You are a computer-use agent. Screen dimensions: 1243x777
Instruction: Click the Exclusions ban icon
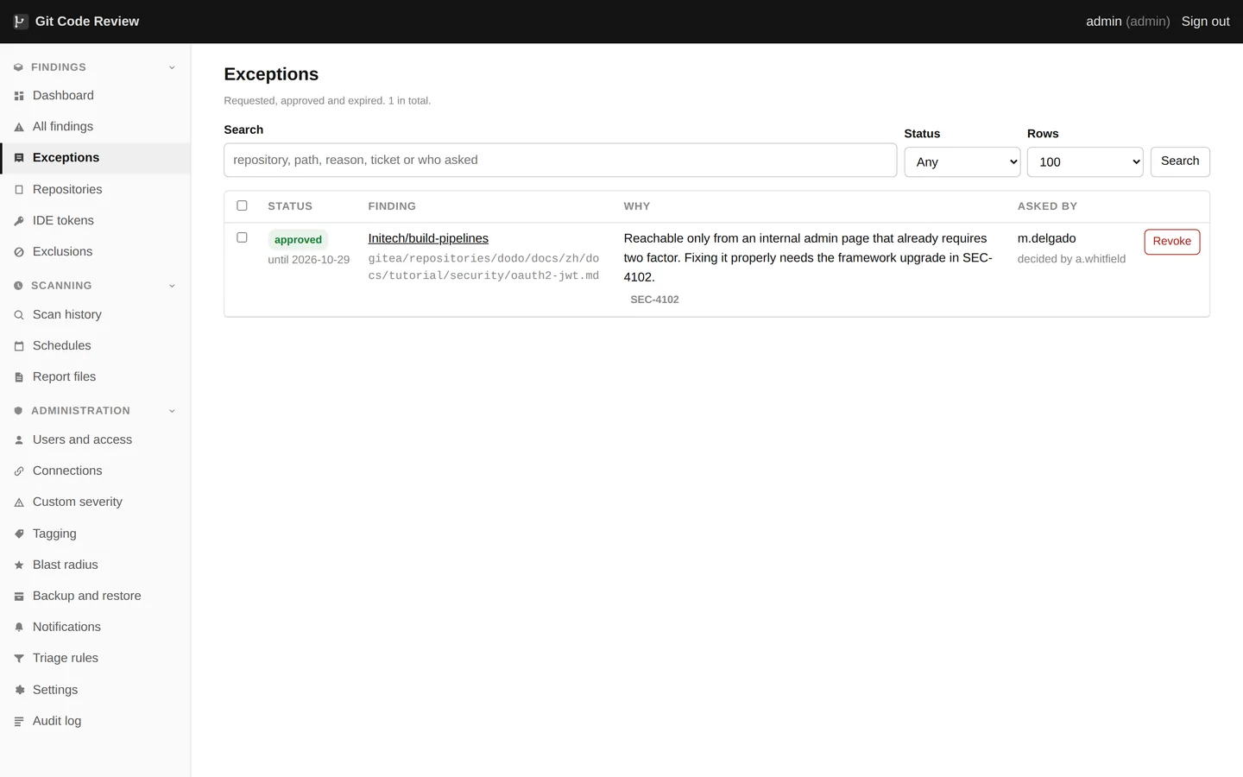tap(19, 252)
